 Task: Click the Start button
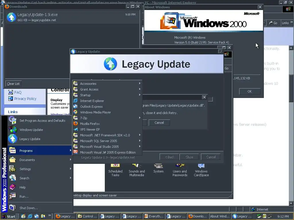[x=8, y=217]
